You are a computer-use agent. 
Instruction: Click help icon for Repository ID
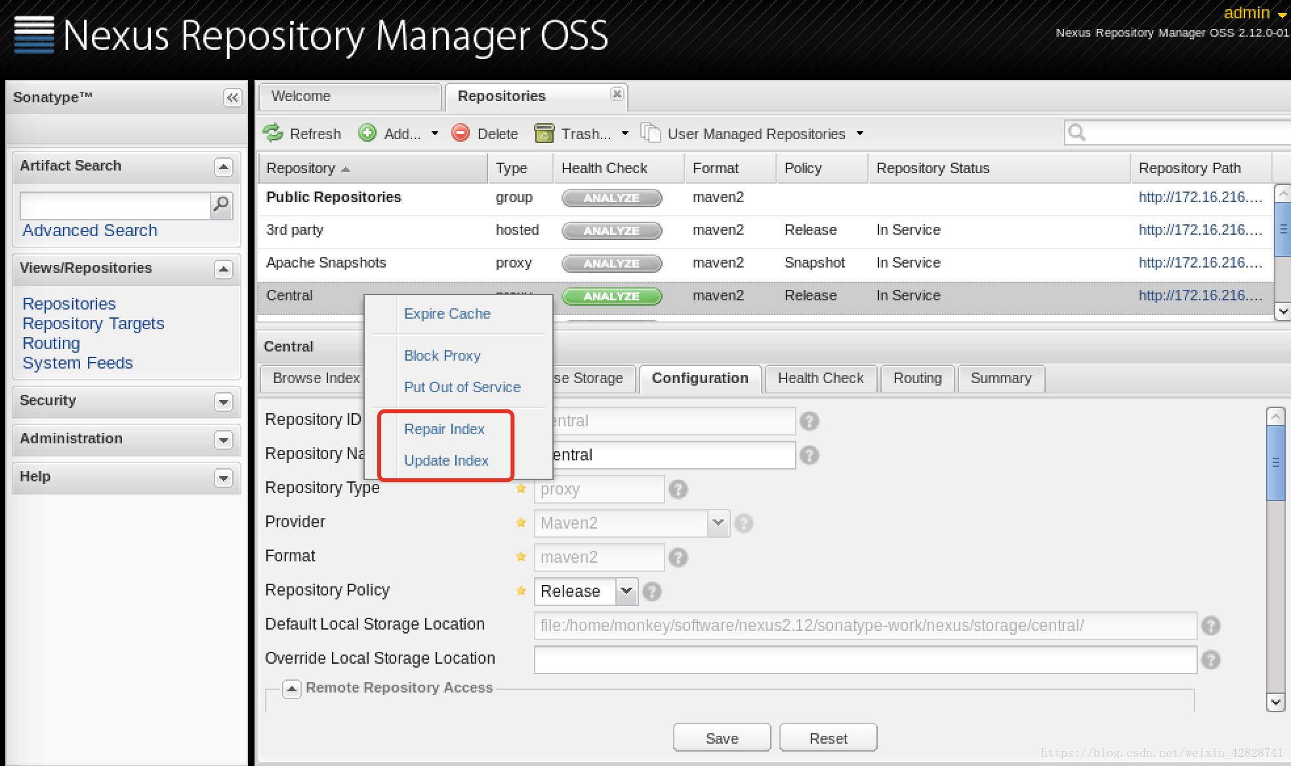point(809,421)
